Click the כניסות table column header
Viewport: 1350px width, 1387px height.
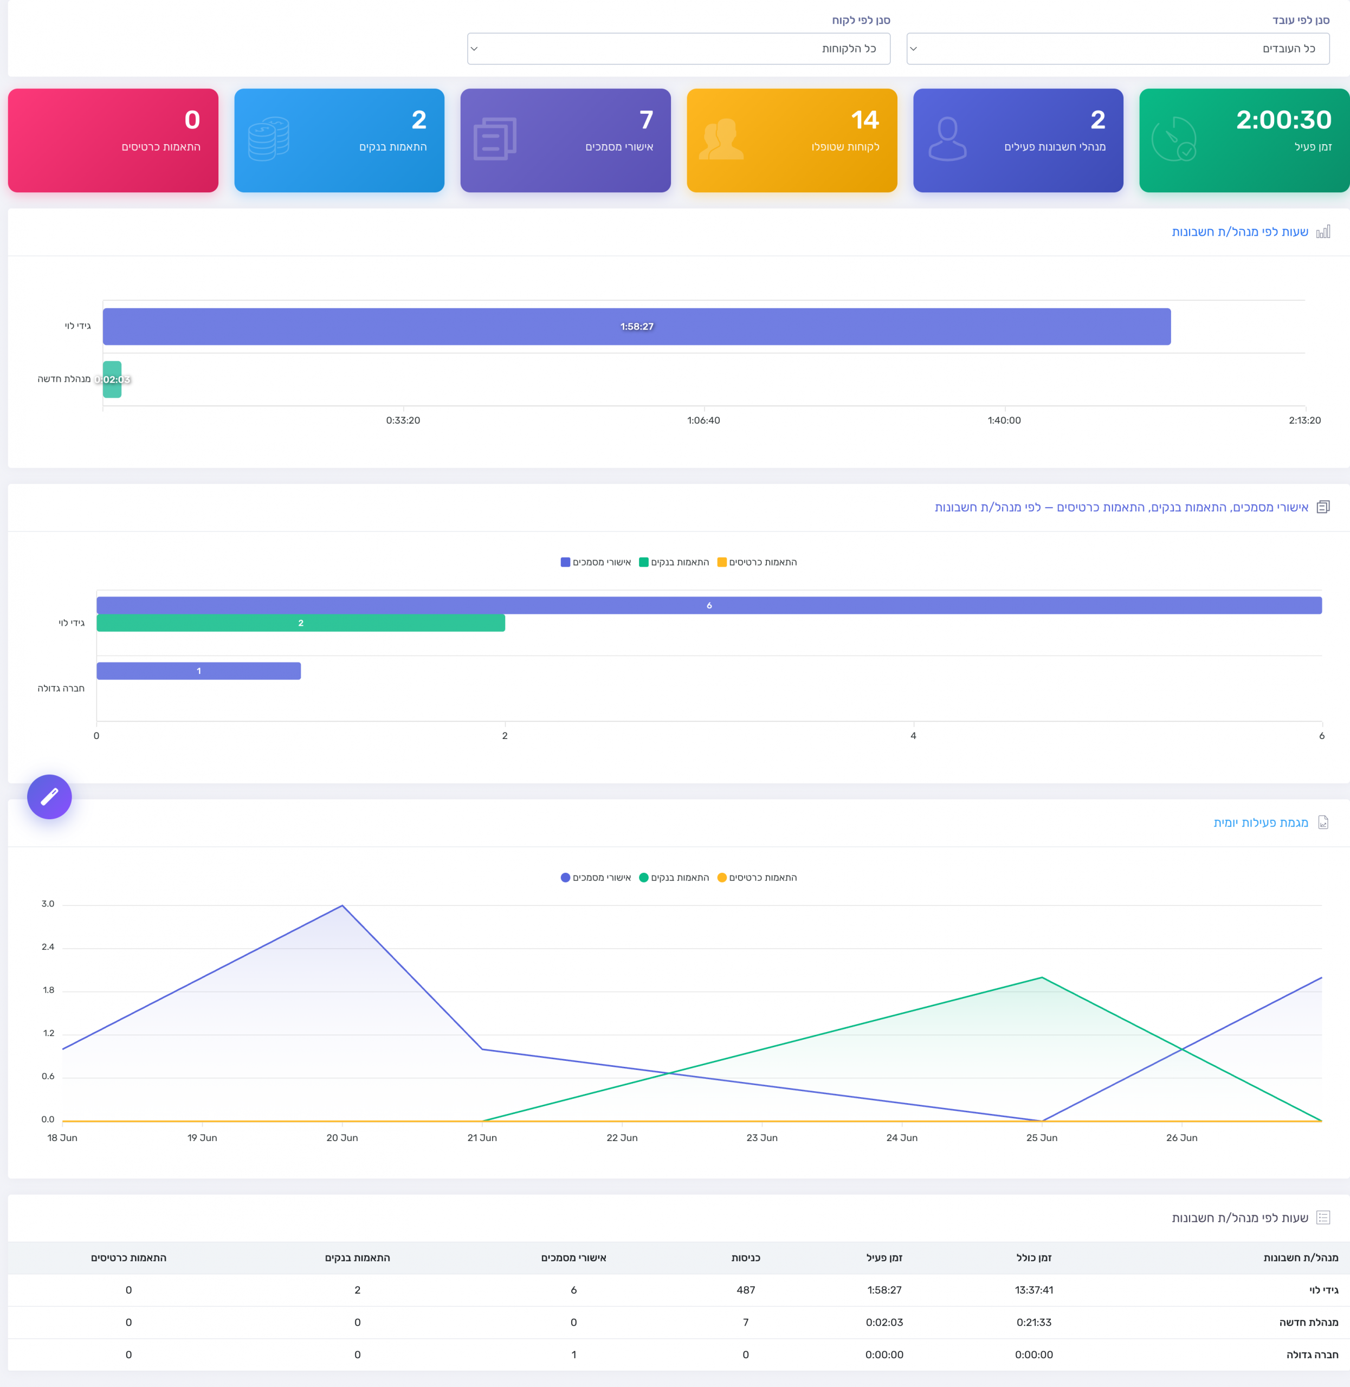click(746, 1258)
